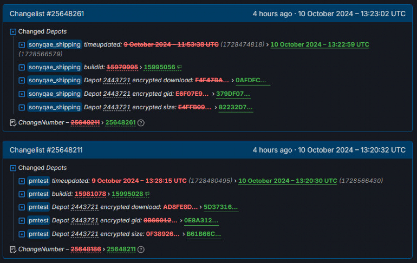Click pmtest tag on encrypted size row
Image resolution: width=417 pixels, height=263 pixels.
tap(38, 234)
